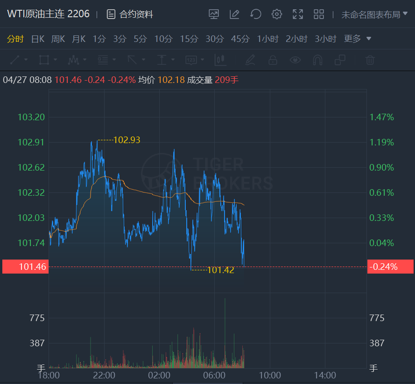
Task: Open the chart indicators icon in header
Action: [x=214, y=14]
